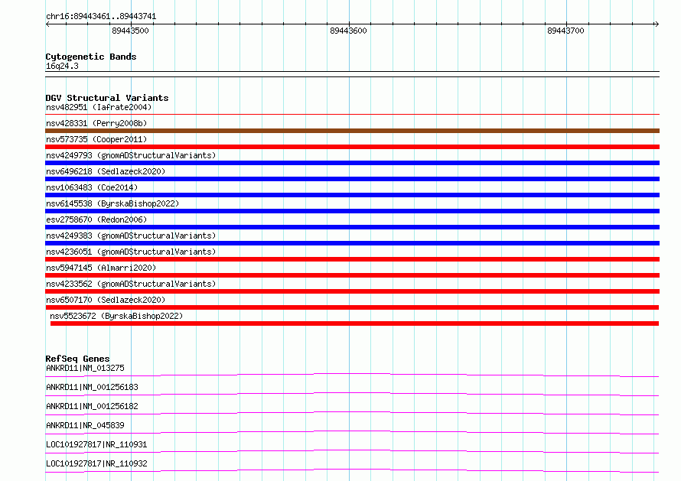The width and height of the screenshot is (681, 481).
Task: Open variant nsv5947145 (Almarri2020) label
Action: click(101, 268)
